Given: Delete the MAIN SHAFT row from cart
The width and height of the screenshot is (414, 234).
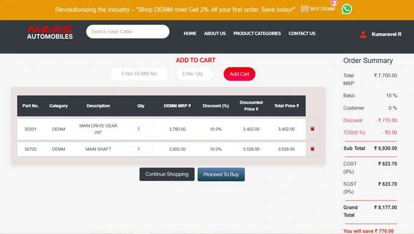Looking at the screenshot, I should [312, 149].
